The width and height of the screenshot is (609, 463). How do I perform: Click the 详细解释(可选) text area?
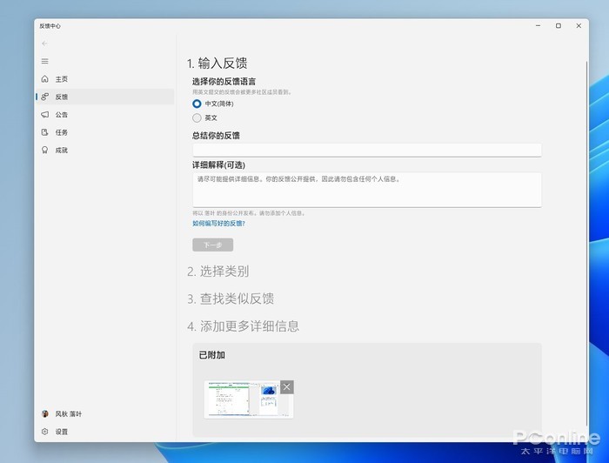point(366,189)
